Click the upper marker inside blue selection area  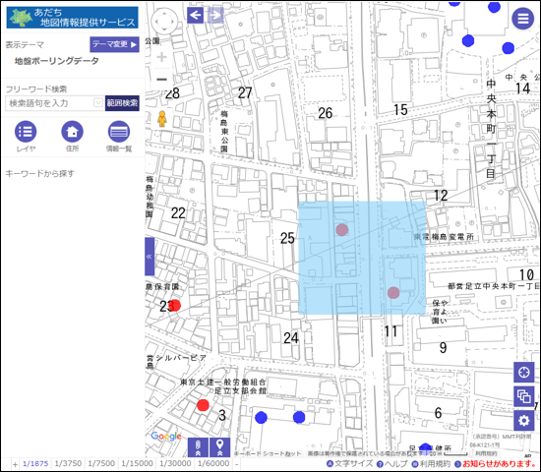coord(342,230)
